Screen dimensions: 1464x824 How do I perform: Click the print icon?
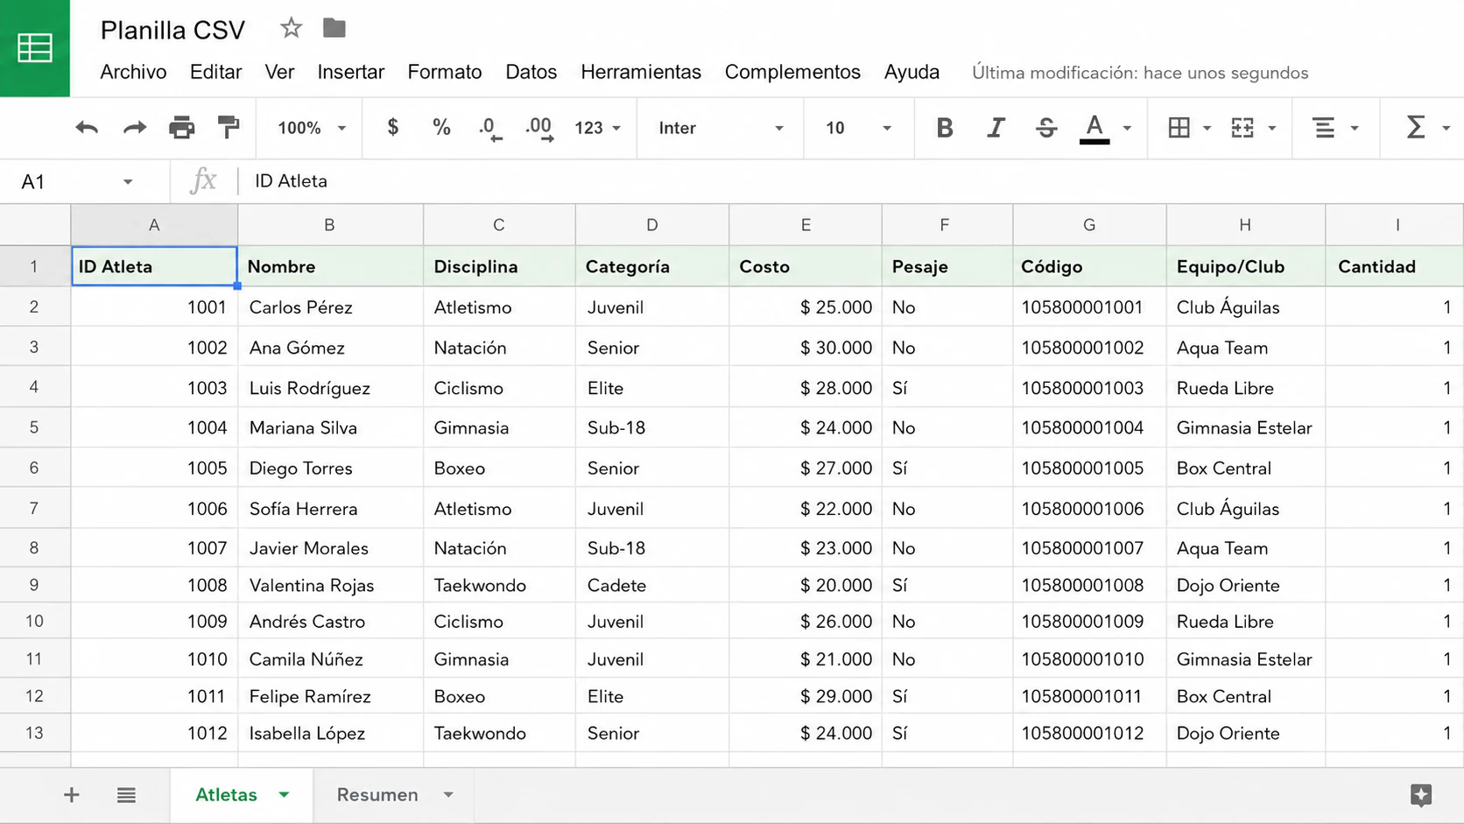(181, 128)
